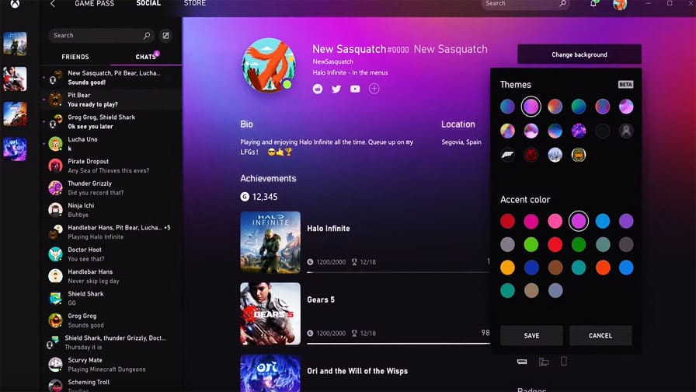
Task: Open the Ori and the Will of the Wisps cover
Action: (x=270, y=373)
